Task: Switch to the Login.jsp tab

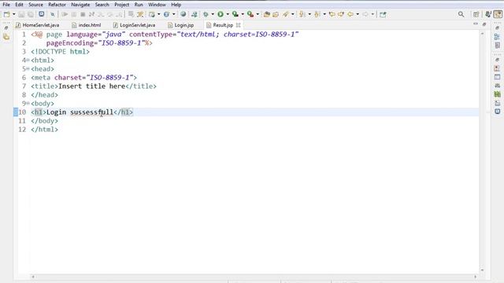Action: [x=181, y=25]
